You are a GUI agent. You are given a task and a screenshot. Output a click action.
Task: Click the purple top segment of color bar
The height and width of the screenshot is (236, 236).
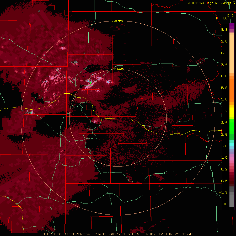232,26
